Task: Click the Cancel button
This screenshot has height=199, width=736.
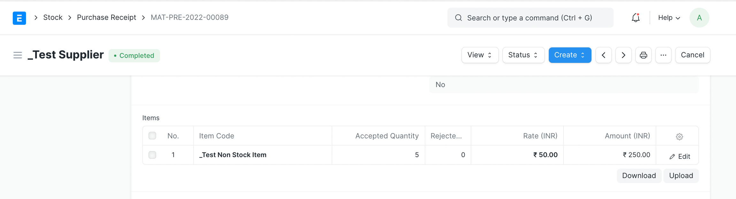Action: [692, 55]
